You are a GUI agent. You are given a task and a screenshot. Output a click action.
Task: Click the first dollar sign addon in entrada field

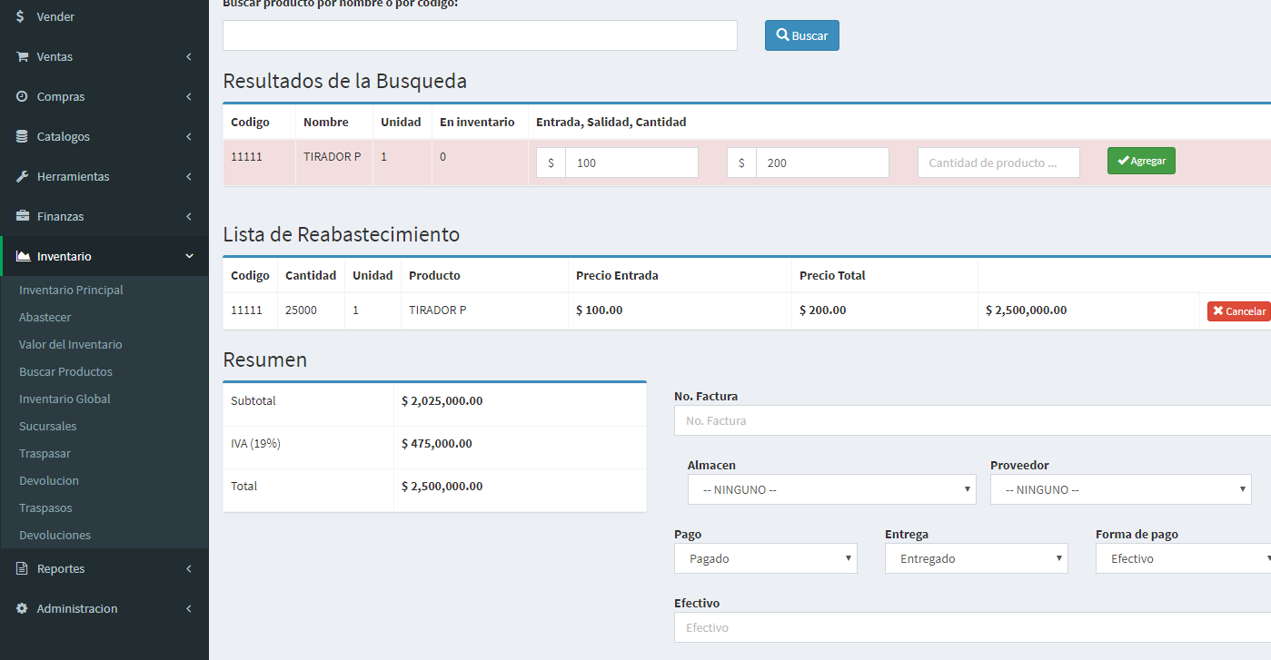(551, 163)
